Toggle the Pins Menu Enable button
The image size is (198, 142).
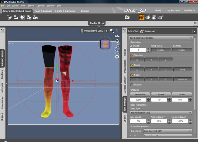point(182,50)
